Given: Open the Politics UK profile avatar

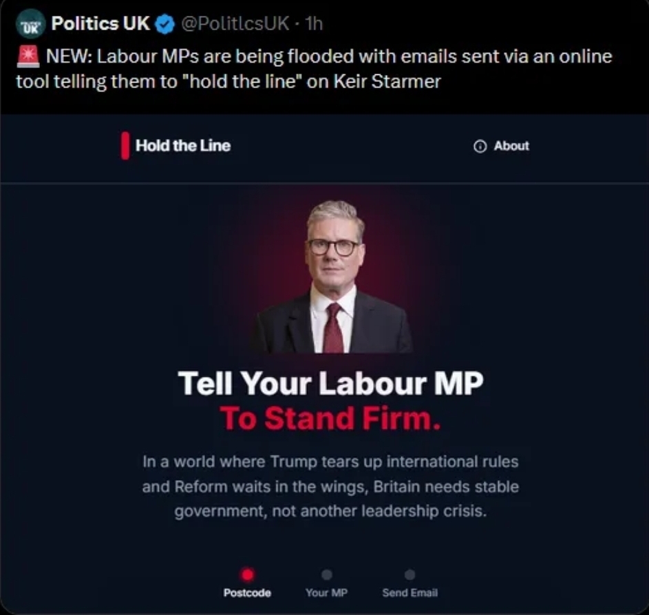Looking at the screenshot, I should pos(30,24).
